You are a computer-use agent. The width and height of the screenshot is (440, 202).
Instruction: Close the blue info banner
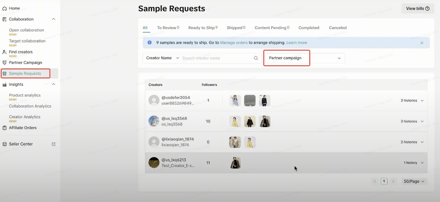tap(421, 43)
